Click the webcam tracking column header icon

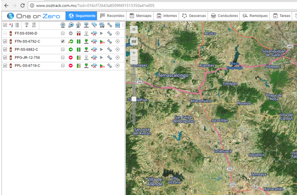pyautogui.click(x=63, y=25)
